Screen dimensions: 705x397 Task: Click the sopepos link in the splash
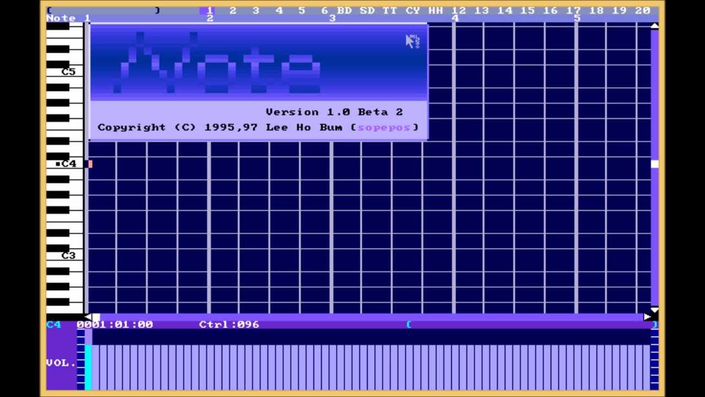(384, 127)
